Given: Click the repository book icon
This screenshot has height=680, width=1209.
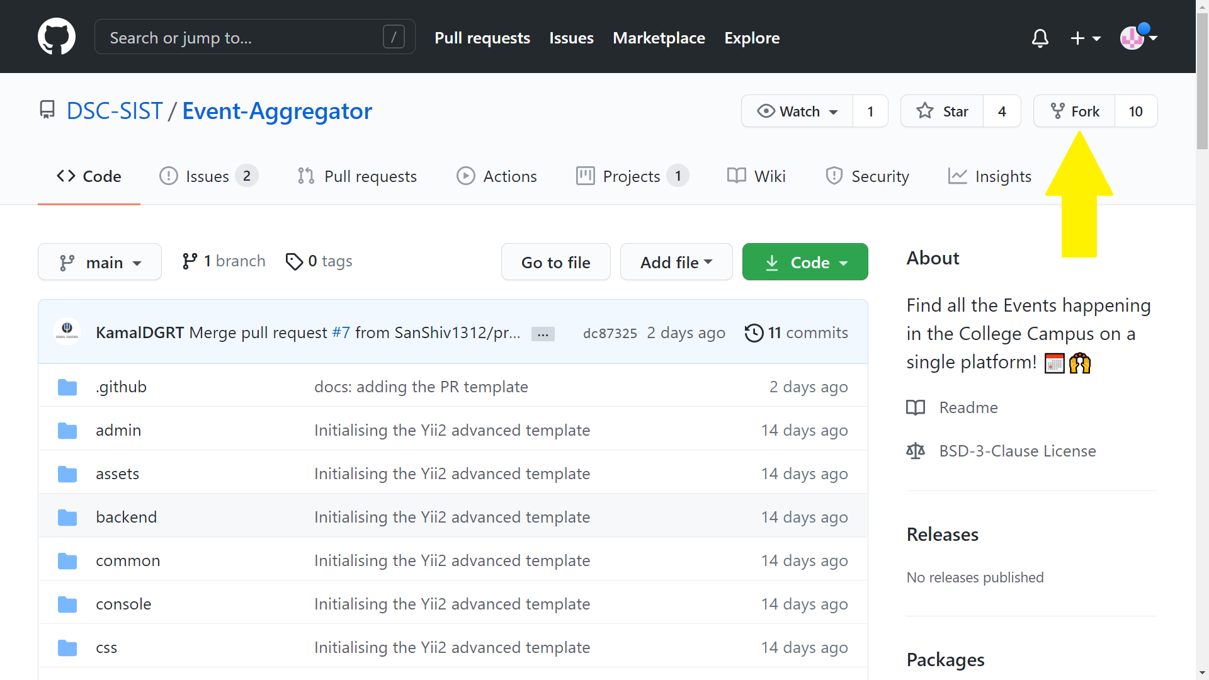Looking at the screenshot, I should (47, 110).
